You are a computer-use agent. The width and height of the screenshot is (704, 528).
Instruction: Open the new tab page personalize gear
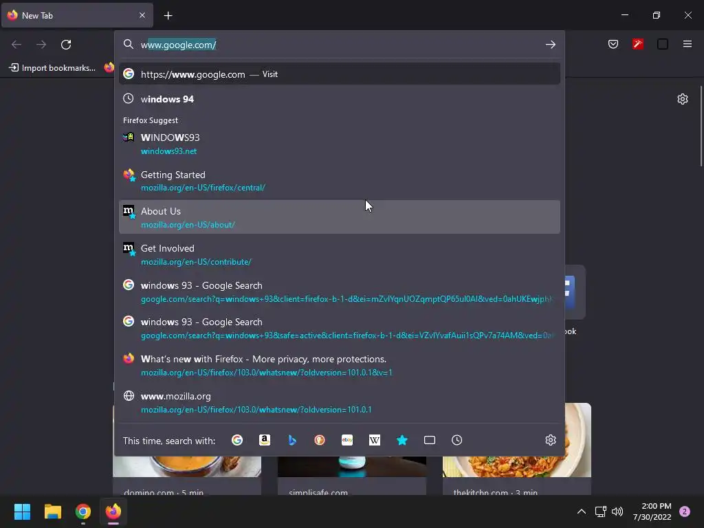(683, 99)
